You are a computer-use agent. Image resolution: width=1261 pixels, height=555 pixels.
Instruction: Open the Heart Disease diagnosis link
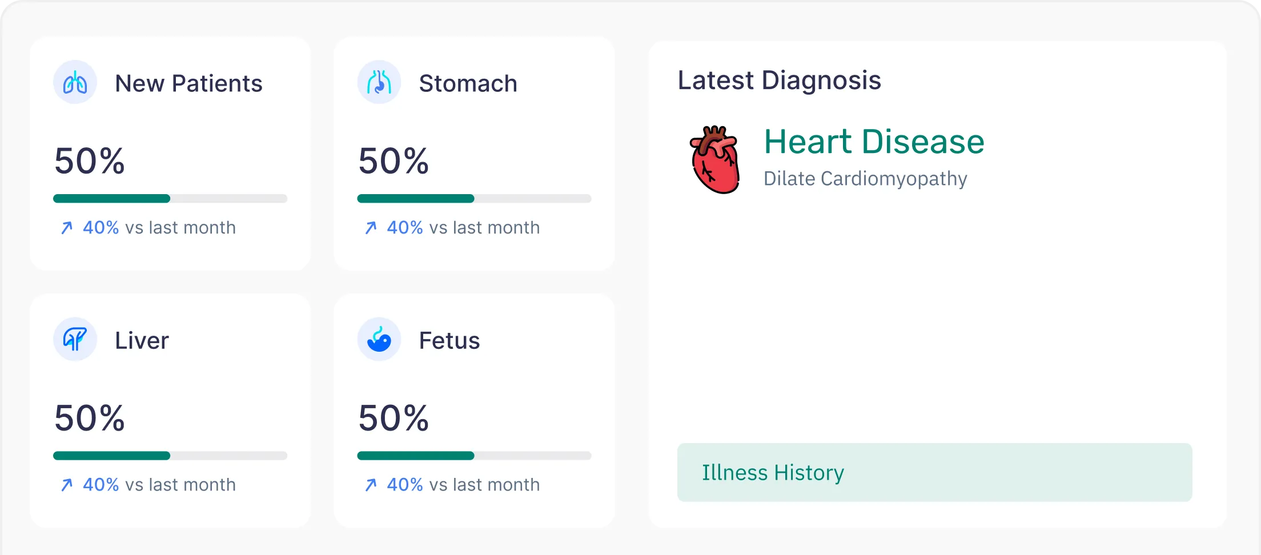click(874, 142)
